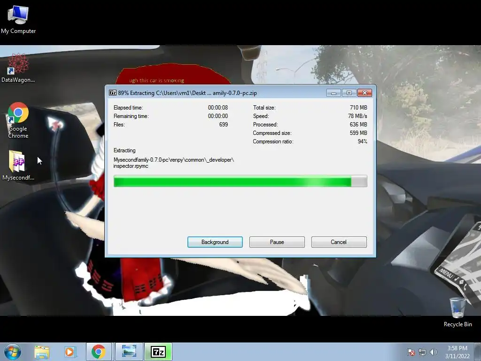This screenshot has width=481, height=361.
Task: Click the wallpaper text 'ugh this car is smoking'
Action: [x=156, y=80]
